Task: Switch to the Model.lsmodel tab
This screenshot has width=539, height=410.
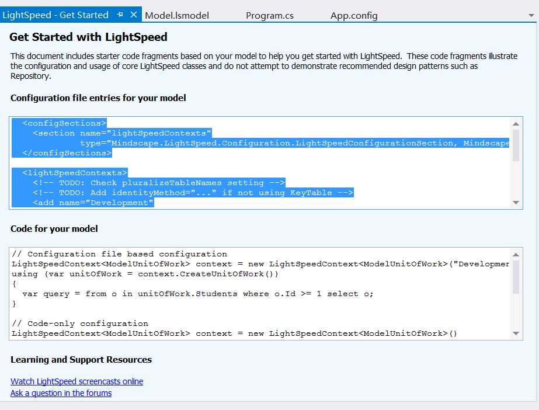Action: (177, 15)
